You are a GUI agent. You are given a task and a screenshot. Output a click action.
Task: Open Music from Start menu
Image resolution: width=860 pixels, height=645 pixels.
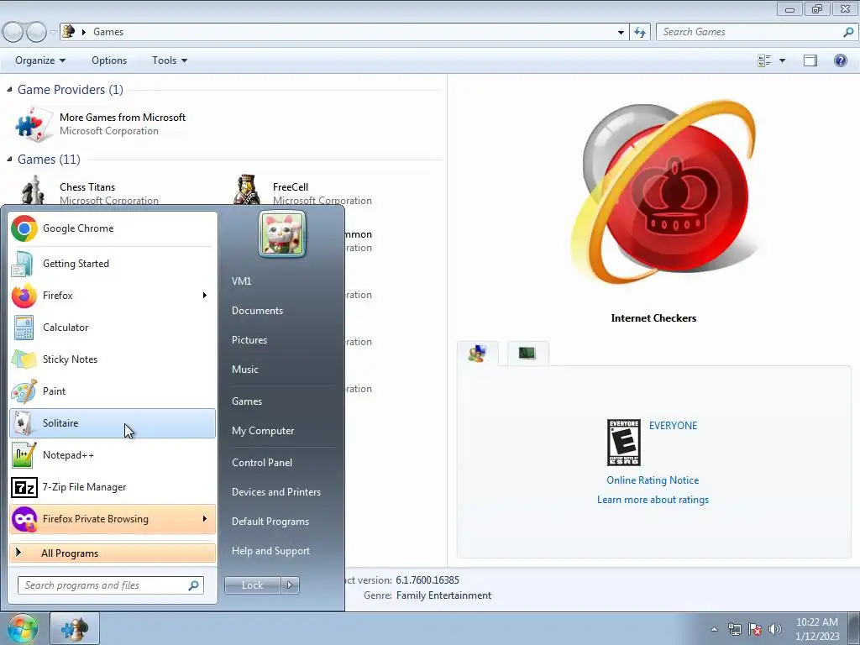(x=244, y=370)
